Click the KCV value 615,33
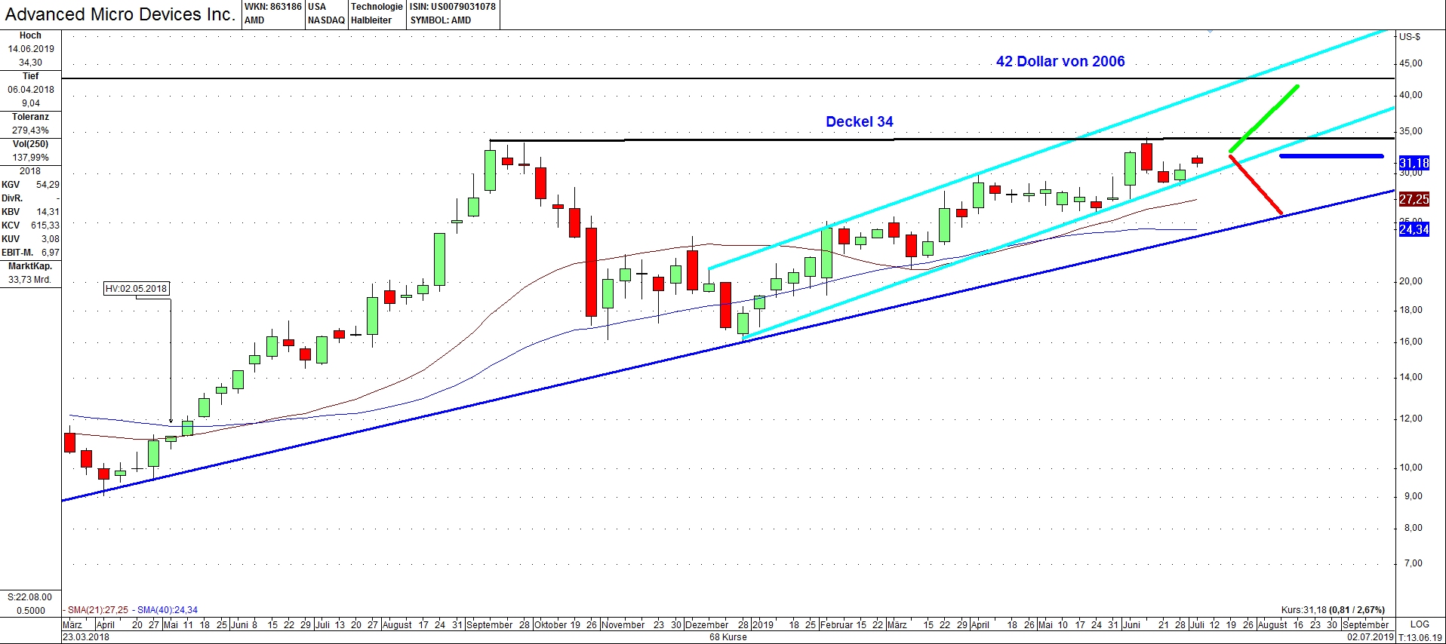 point(45,225)
